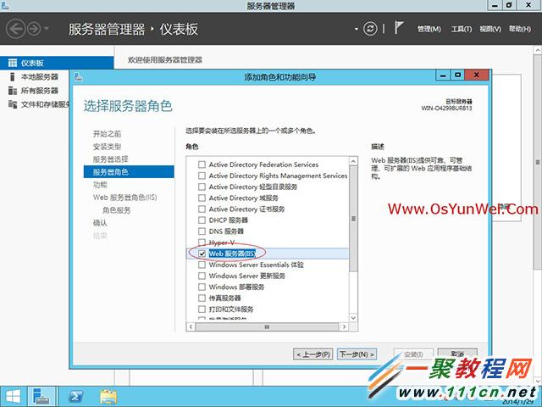
Task: Click Server Manager taskbar icon
Action: click(41, 396)
